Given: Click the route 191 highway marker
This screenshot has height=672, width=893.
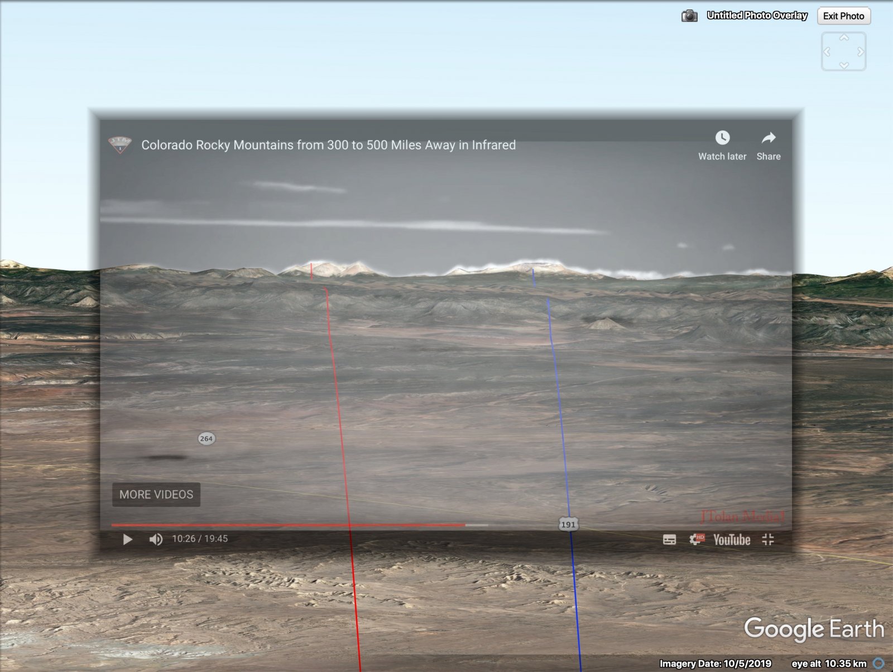Looking at the screenshot, I should tap(568, 524).
